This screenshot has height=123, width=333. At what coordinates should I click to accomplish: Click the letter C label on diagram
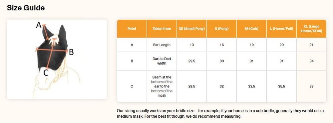click(46, 73)
